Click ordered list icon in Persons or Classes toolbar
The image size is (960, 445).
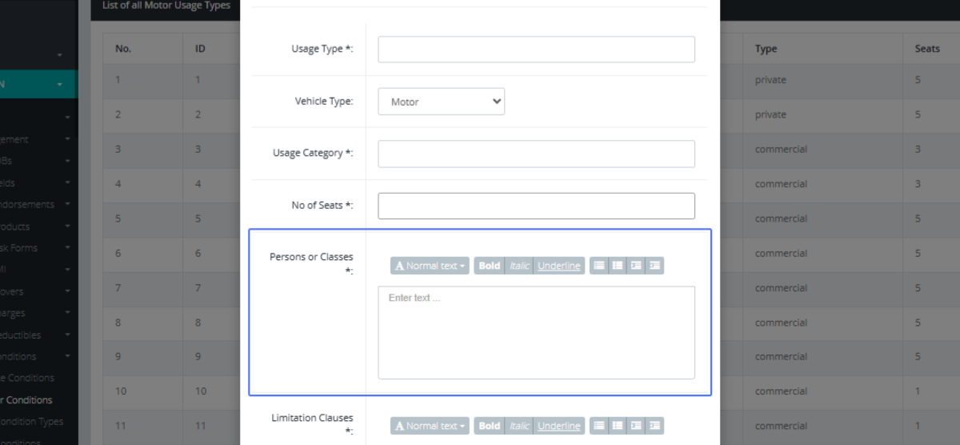click(618, 266)
